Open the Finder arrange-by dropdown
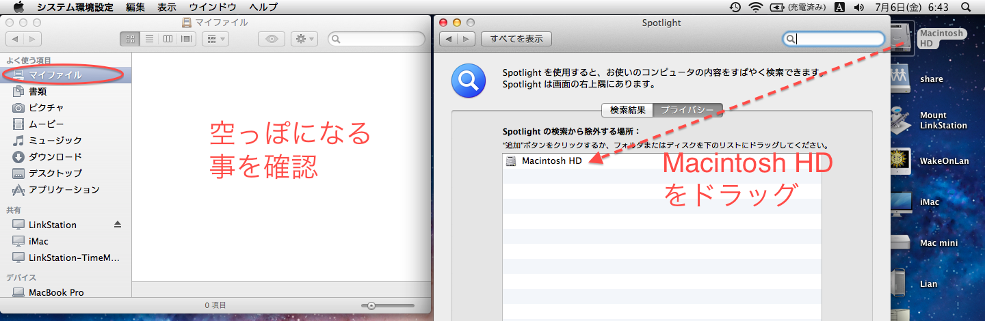The width and height of the screenshot is (985, 321). 215,39
